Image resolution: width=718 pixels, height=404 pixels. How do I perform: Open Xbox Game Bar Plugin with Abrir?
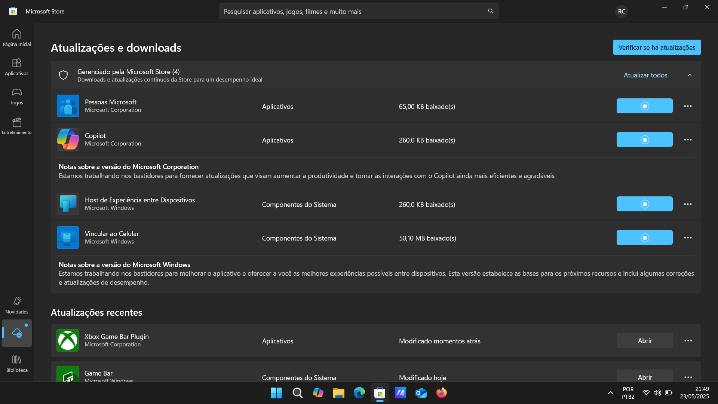[645, 341]
